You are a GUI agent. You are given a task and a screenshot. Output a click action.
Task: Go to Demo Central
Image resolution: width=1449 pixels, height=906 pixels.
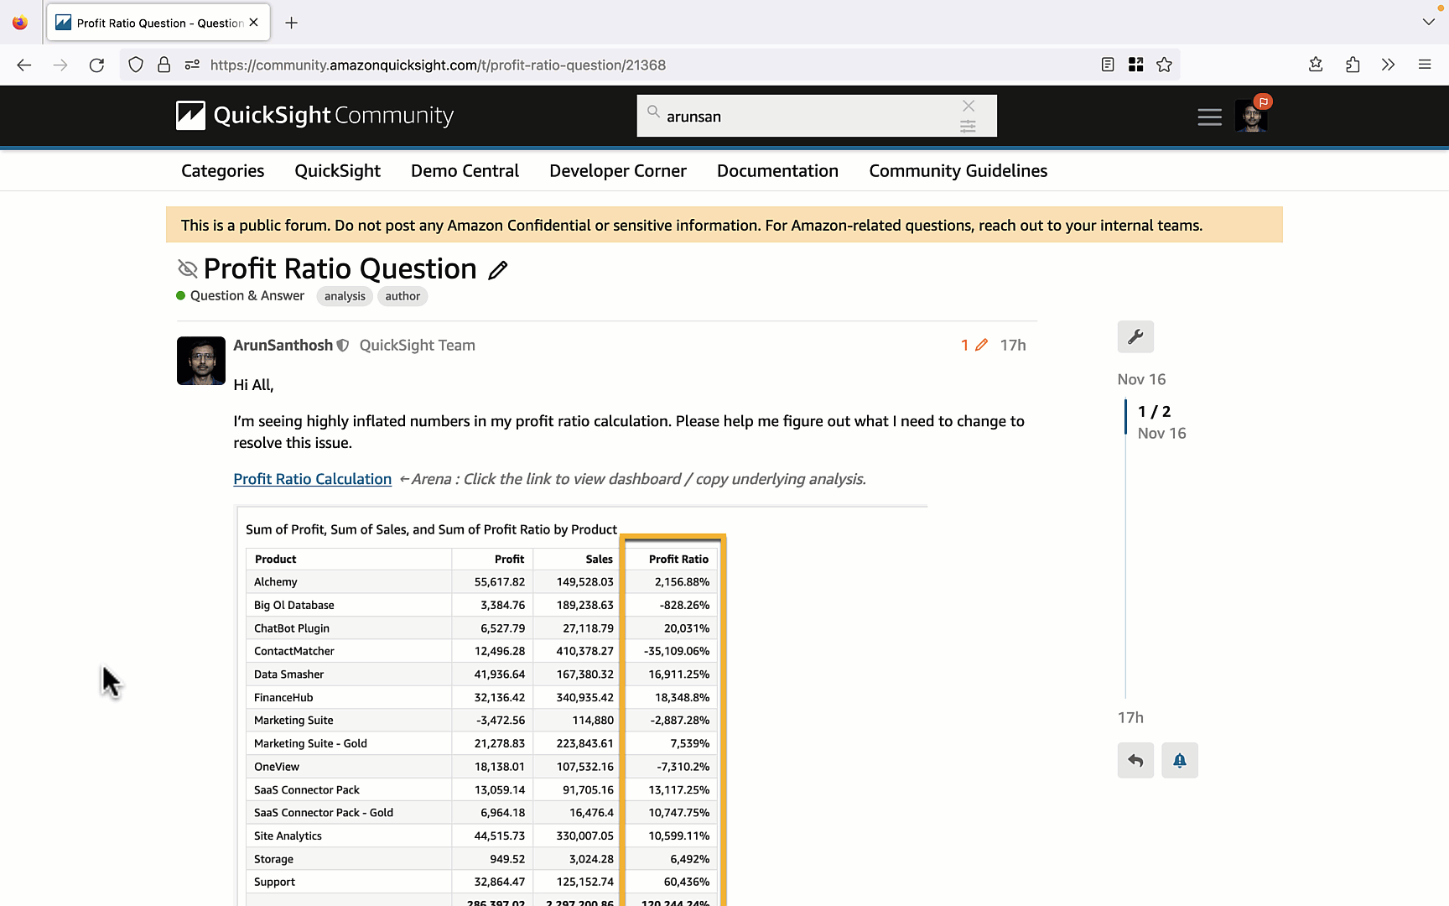point(465,170)
